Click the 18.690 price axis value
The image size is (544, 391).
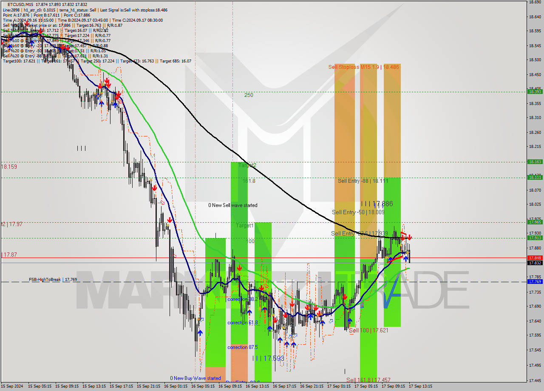(x=535, y=2)
